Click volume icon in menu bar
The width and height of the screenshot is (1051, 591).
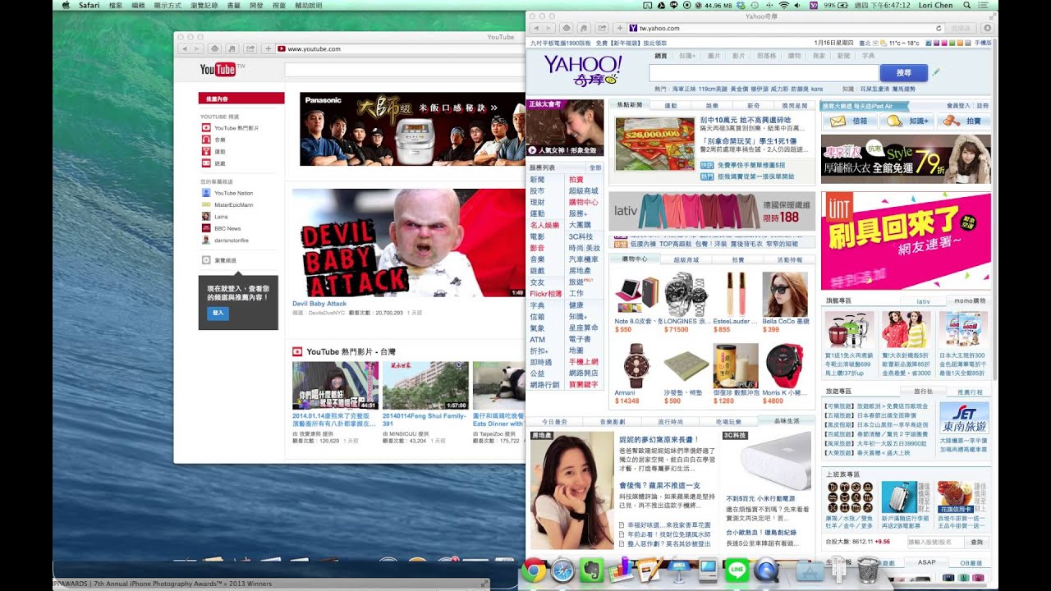click(x=798, y=5)
